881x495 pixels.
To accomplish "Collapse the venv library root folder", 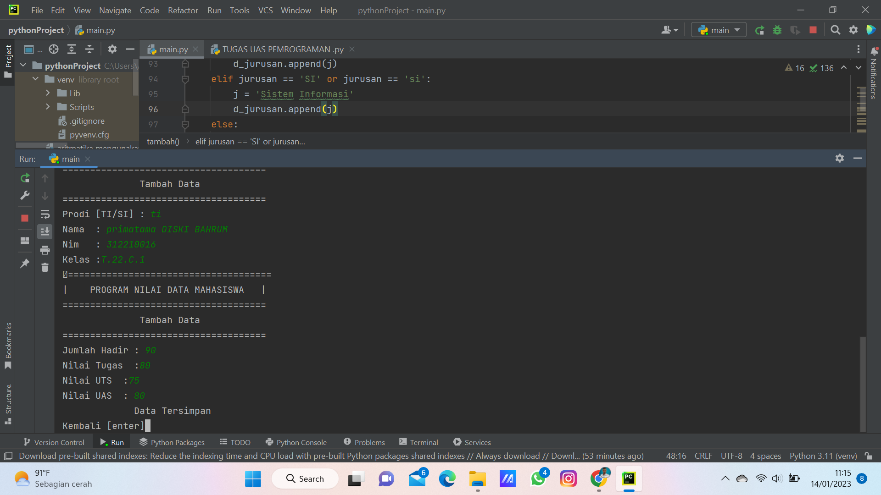I will pyautogui.click(x=35, y=79).
